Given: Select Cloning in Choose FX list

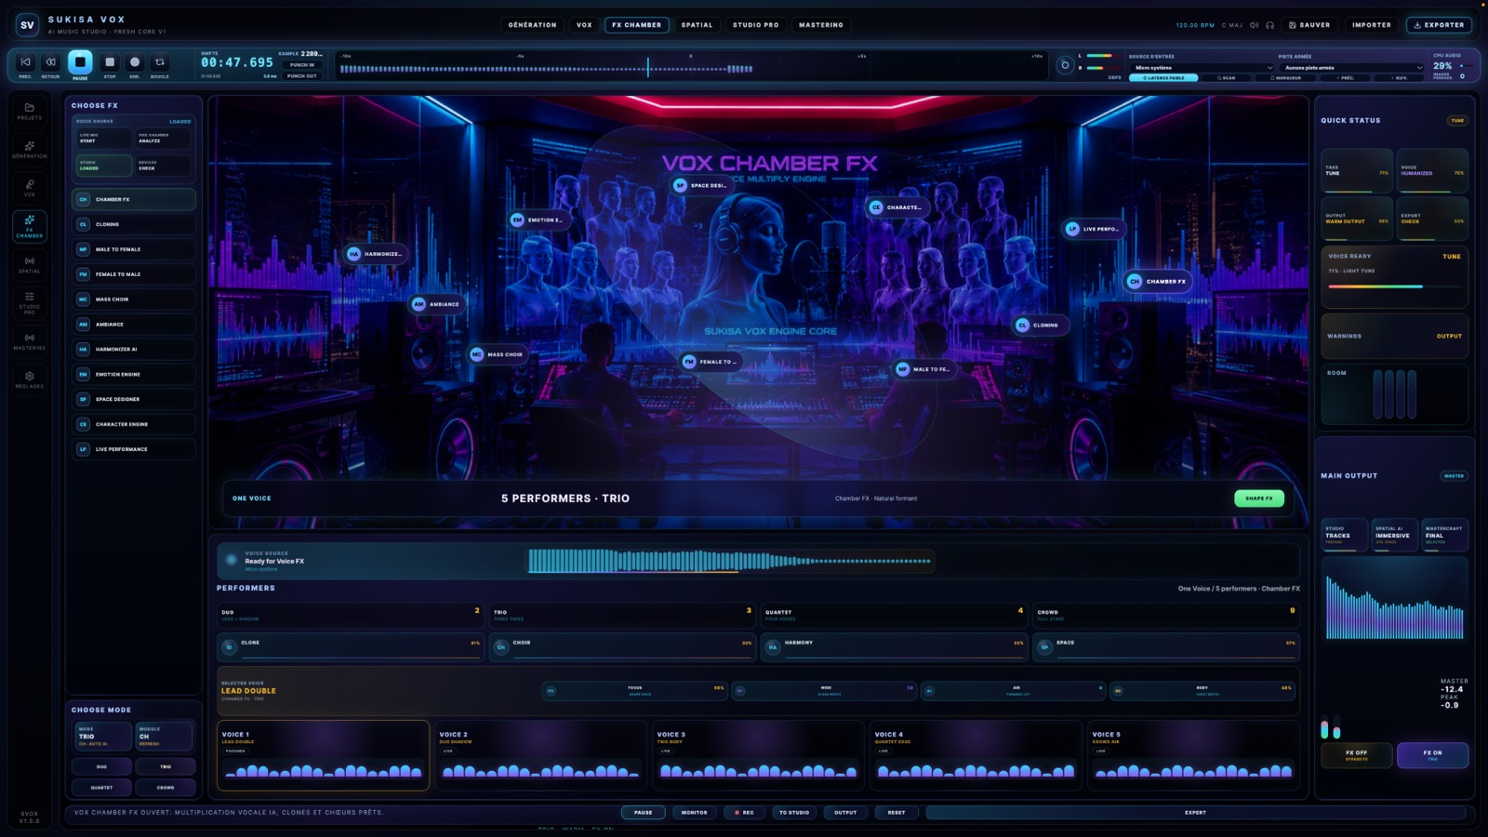Looking at the screenshot, I should tap(134, 224).
